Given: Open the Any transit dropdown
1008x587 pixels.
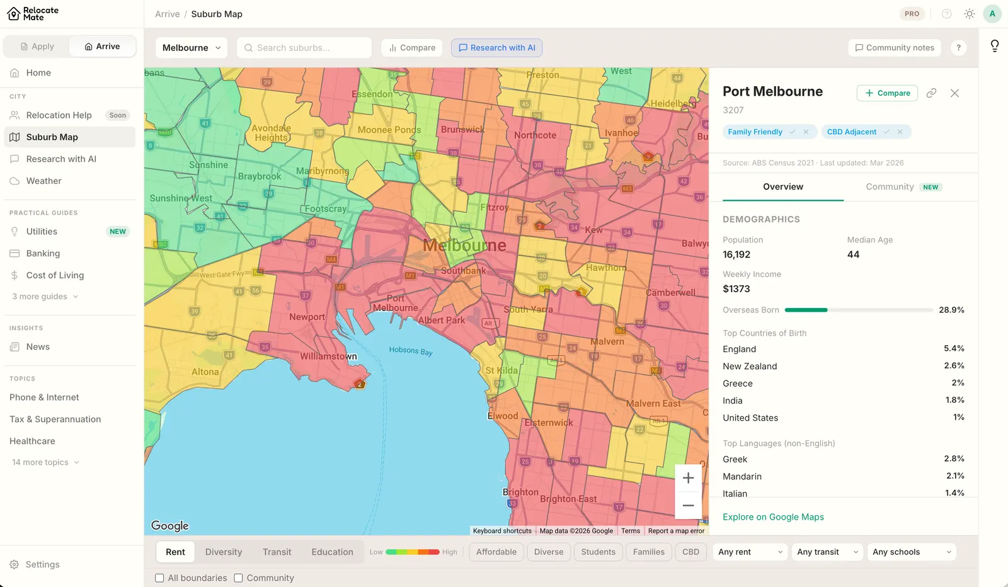Looking at the screenshot, I should pyautogui.click(x=828, y=552).
